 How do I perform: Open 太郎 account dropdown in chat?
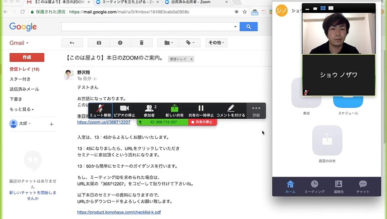tap(24, 123)
